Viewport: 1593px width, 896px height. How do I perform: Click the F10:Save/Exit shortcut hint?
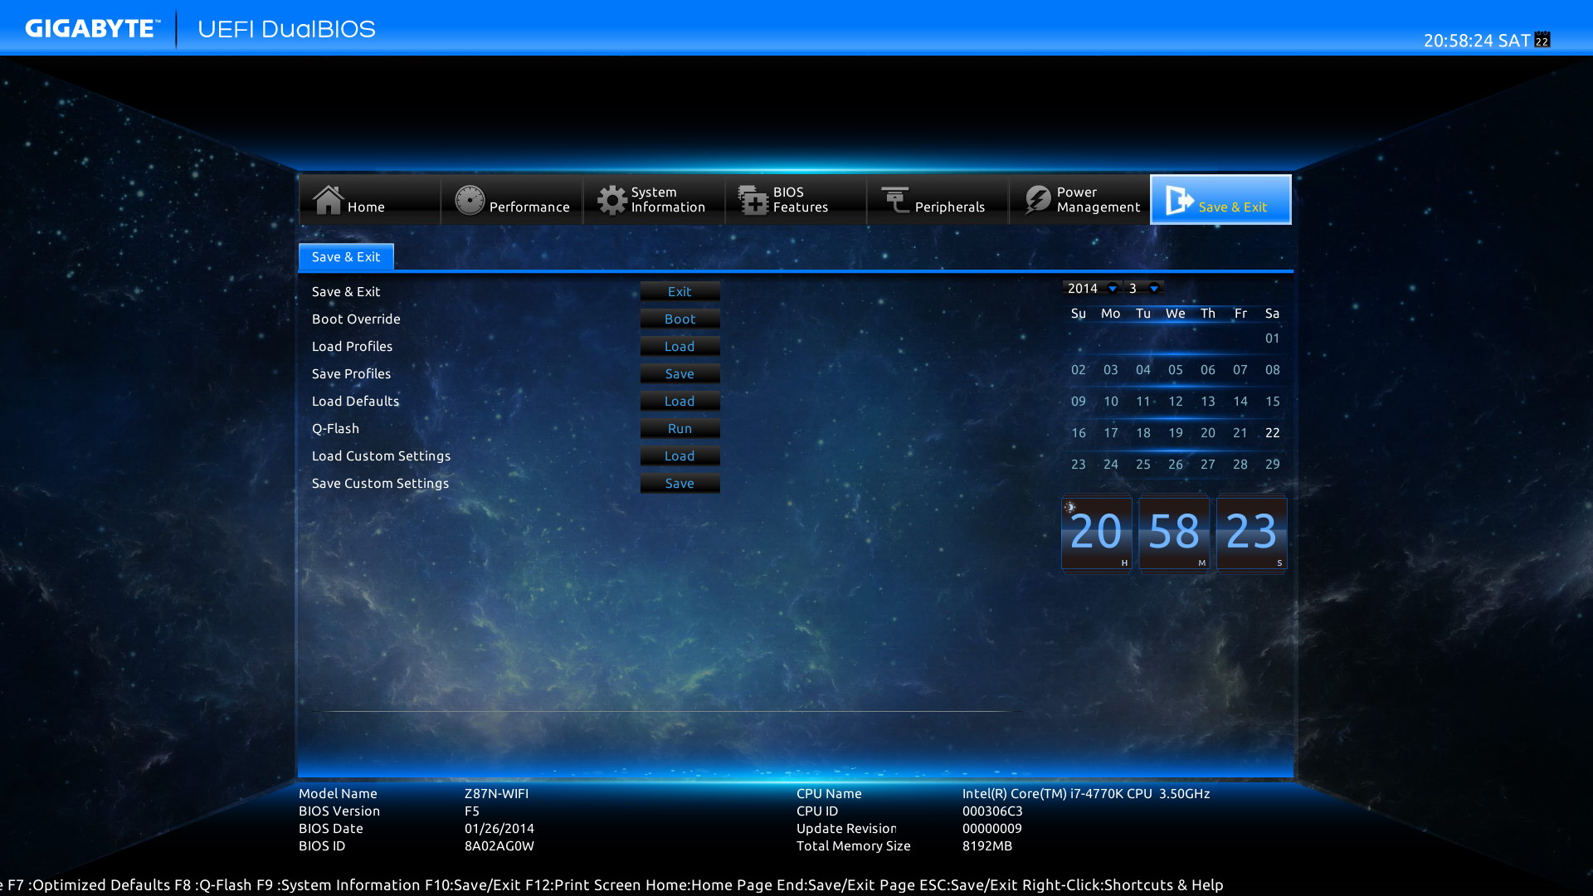(473, 884)
